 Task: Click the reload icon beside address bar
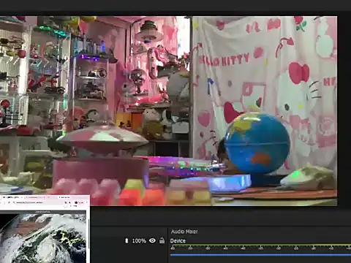(x=9, y=202)
